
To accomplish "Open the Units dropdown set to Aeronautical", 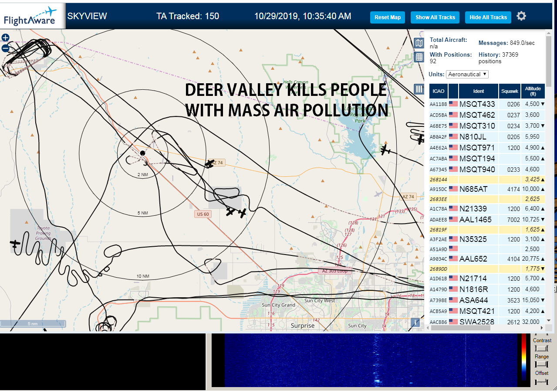I will pyautogui.click(x=467, y=75).
